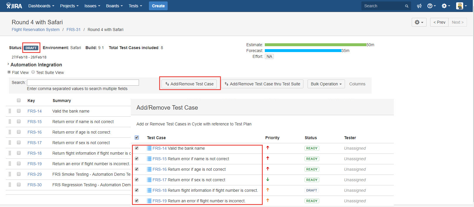The height and width of the screenshot is (207, 474).
Task: Grab the drag handle of FRS-30 row
Action: coord(10,185)
